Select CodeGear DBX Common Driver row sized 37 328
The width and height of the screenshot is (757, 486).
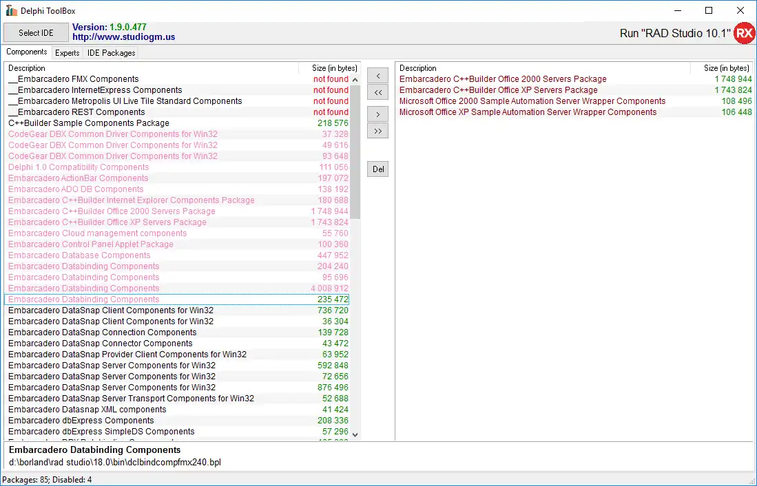[178, 134]
